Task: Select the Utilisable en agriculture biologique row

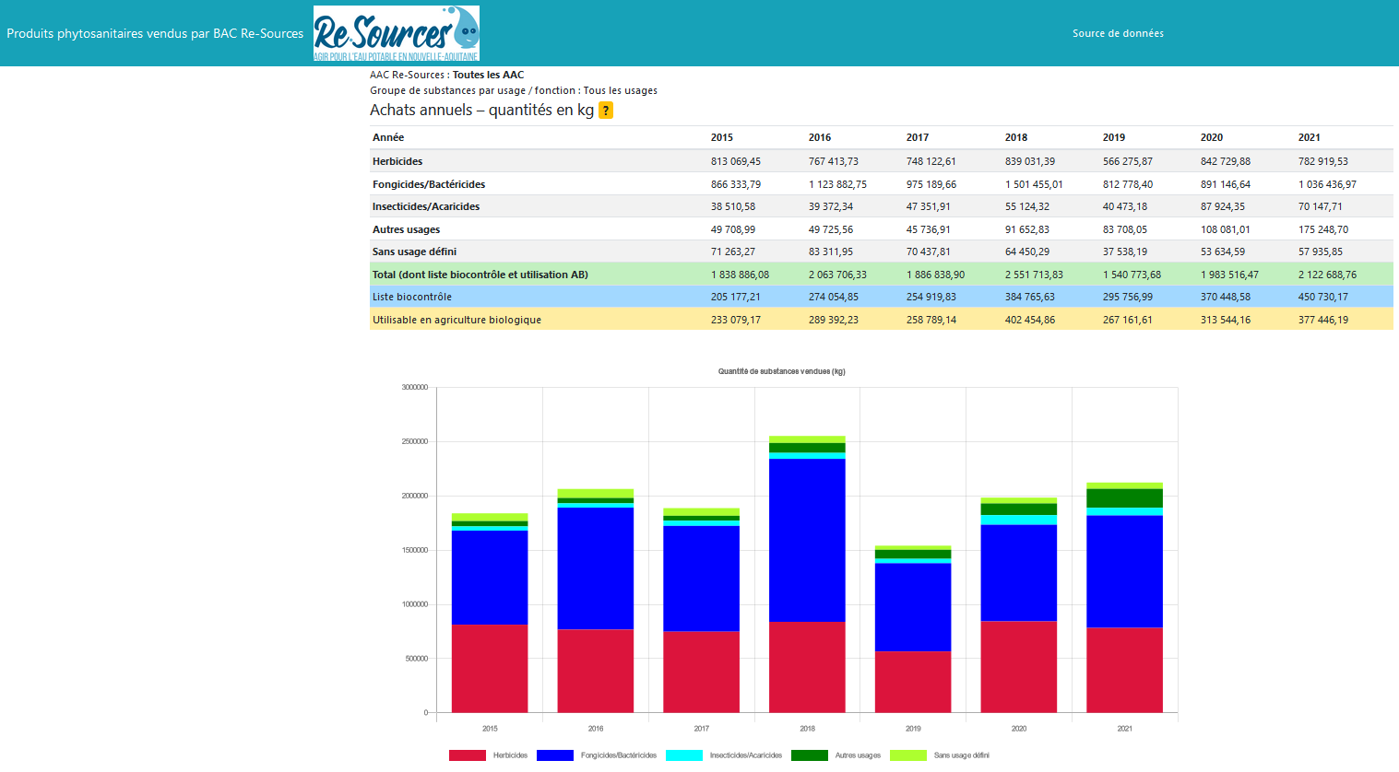Action: [x=456, y=320]
